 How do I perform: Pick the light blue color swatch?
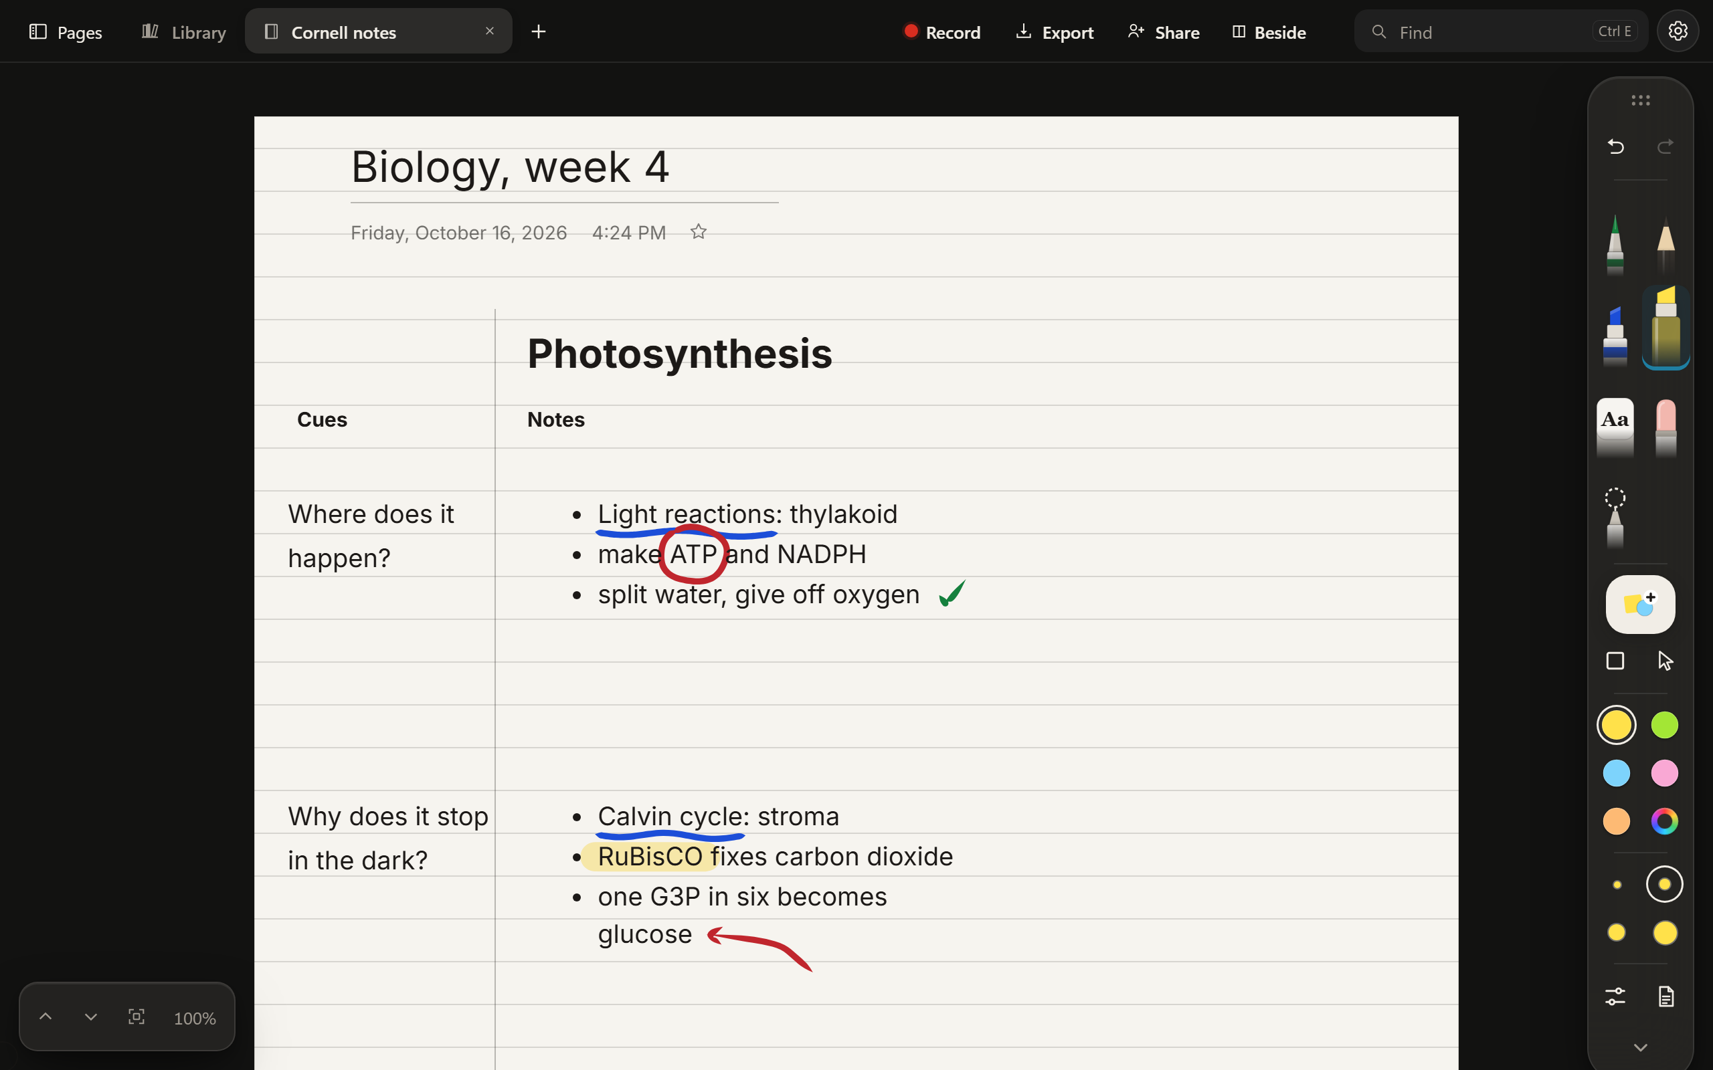pos(1617,773)
